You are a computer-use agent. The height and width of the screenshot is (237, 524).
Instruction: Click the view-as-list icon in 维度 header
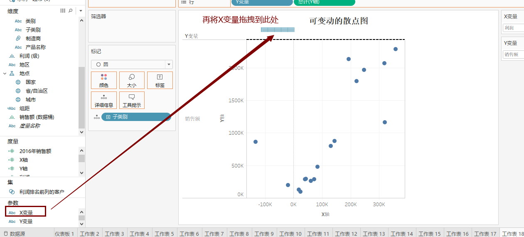[63, 10]
